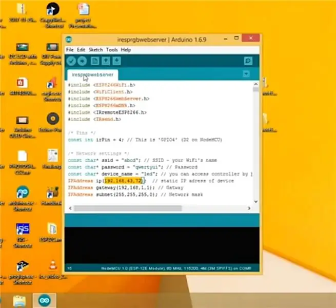The height and width of the screenshot is (308, 336).
Task: Open the Tools menu
Action: click(x=112, y=50)
